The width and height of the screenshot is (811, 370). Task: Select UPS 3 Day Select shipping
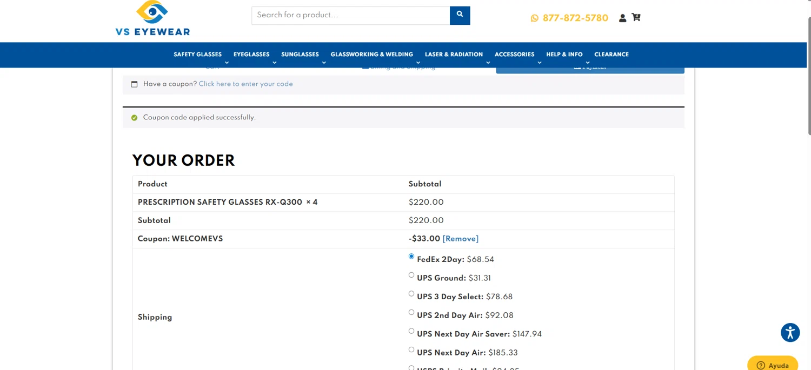pos(411,294)
